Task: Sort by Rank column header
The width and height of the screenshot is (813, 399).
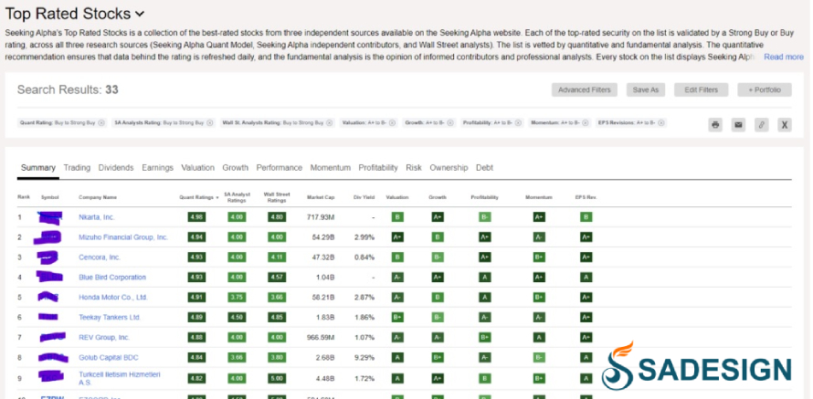Action: 24,197
